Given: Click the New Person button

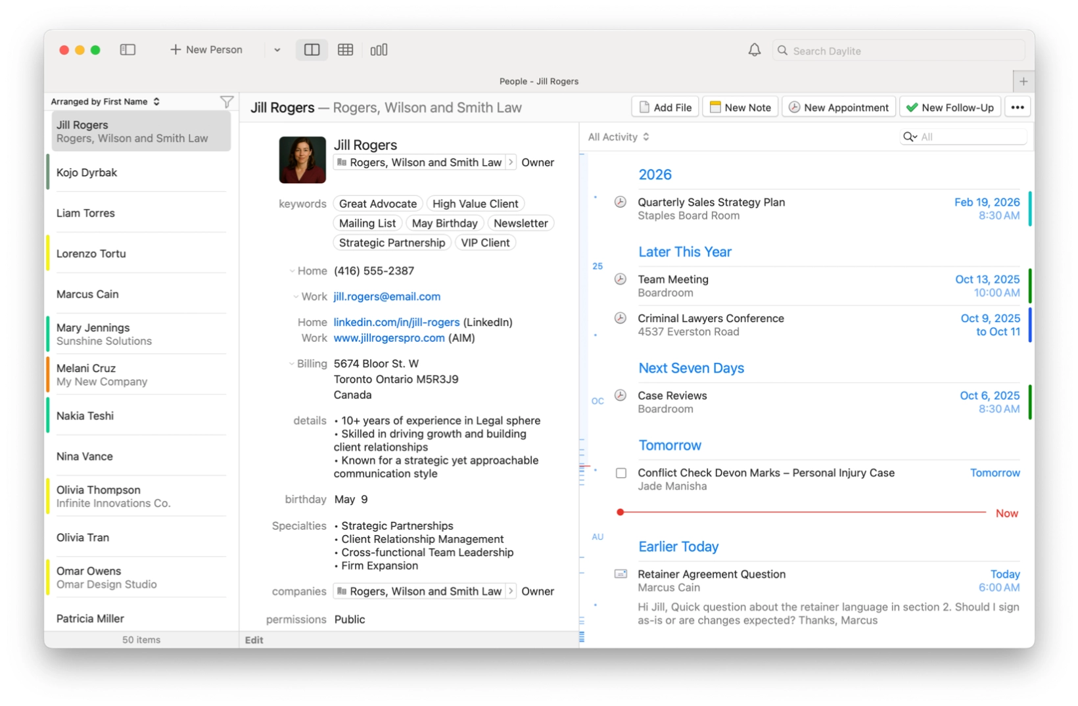Looking at the screenshot, I should 206,49.
